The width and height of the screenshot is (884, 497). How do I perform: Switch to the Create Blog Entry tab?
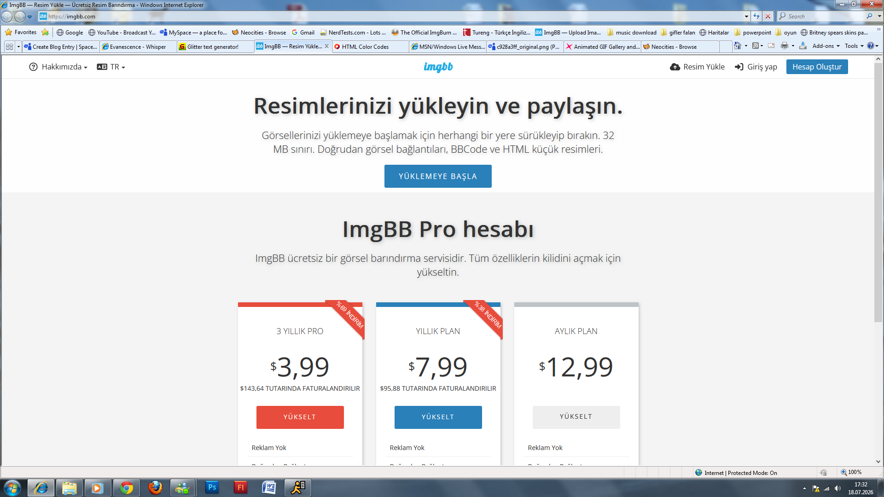(61, 46)
